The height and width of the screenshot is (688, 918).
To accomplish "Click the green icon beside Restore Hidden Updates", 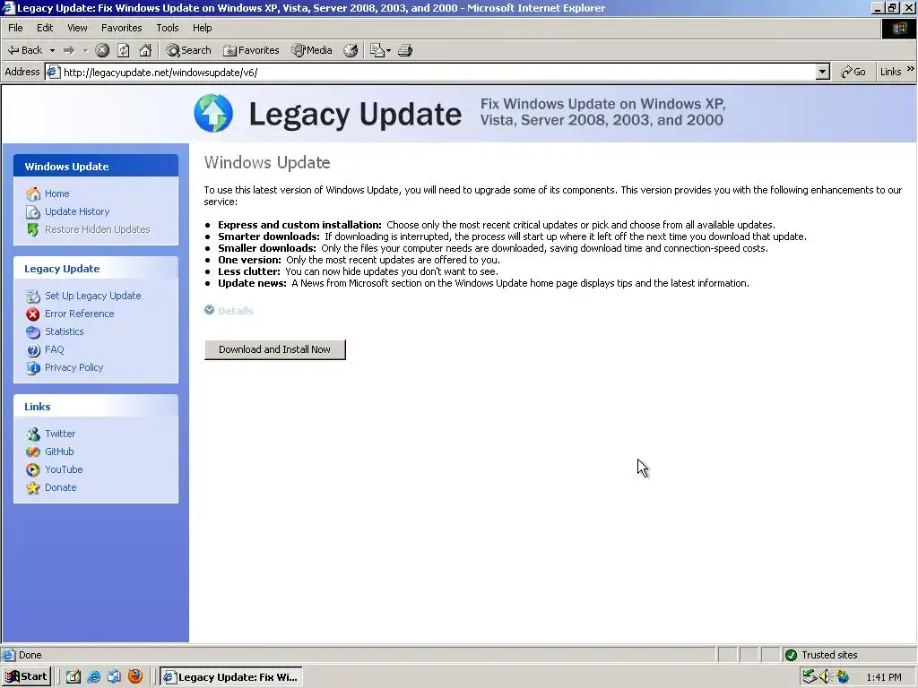I will [33, 229].
